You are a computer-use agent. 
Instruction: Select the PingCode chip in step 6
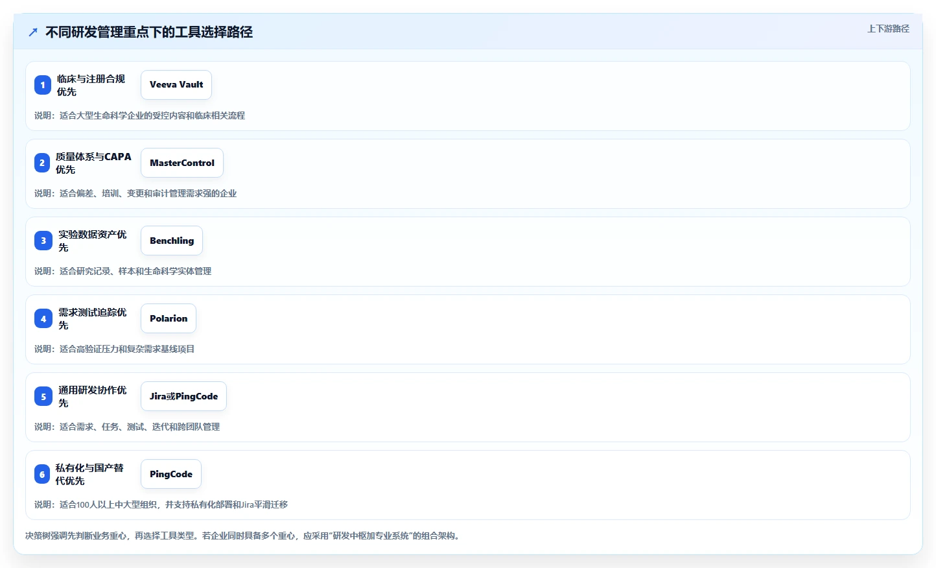tap(171, 474)
